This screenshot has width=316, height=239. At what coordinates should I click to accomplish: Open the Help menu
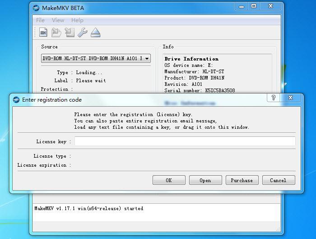point(77,20)
